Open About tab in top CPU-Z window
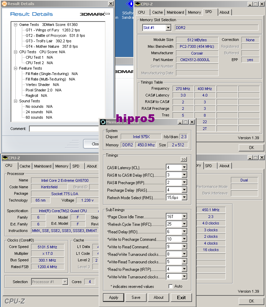Screen dimensions: 266x307 pos(224,12)
